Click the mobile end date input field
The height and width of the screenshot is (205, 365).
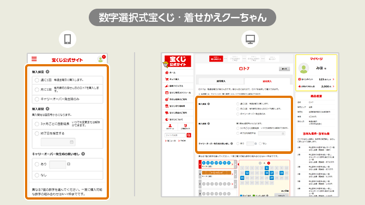tap(58, 142)
